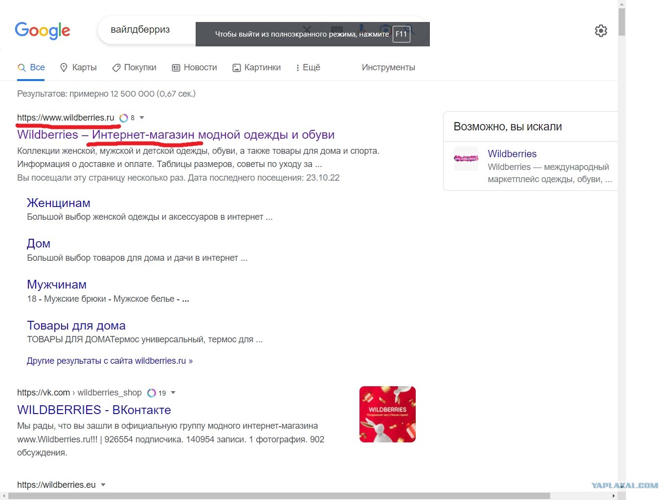Click the https://www.wildberries.ru URL text
The width and height of the screenshot is (671, 500).
(66, 118)
